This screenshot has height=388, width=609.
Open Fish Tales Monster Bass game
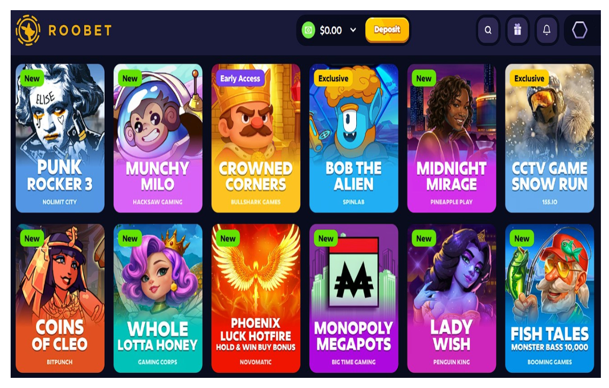(x=550, y=299)
